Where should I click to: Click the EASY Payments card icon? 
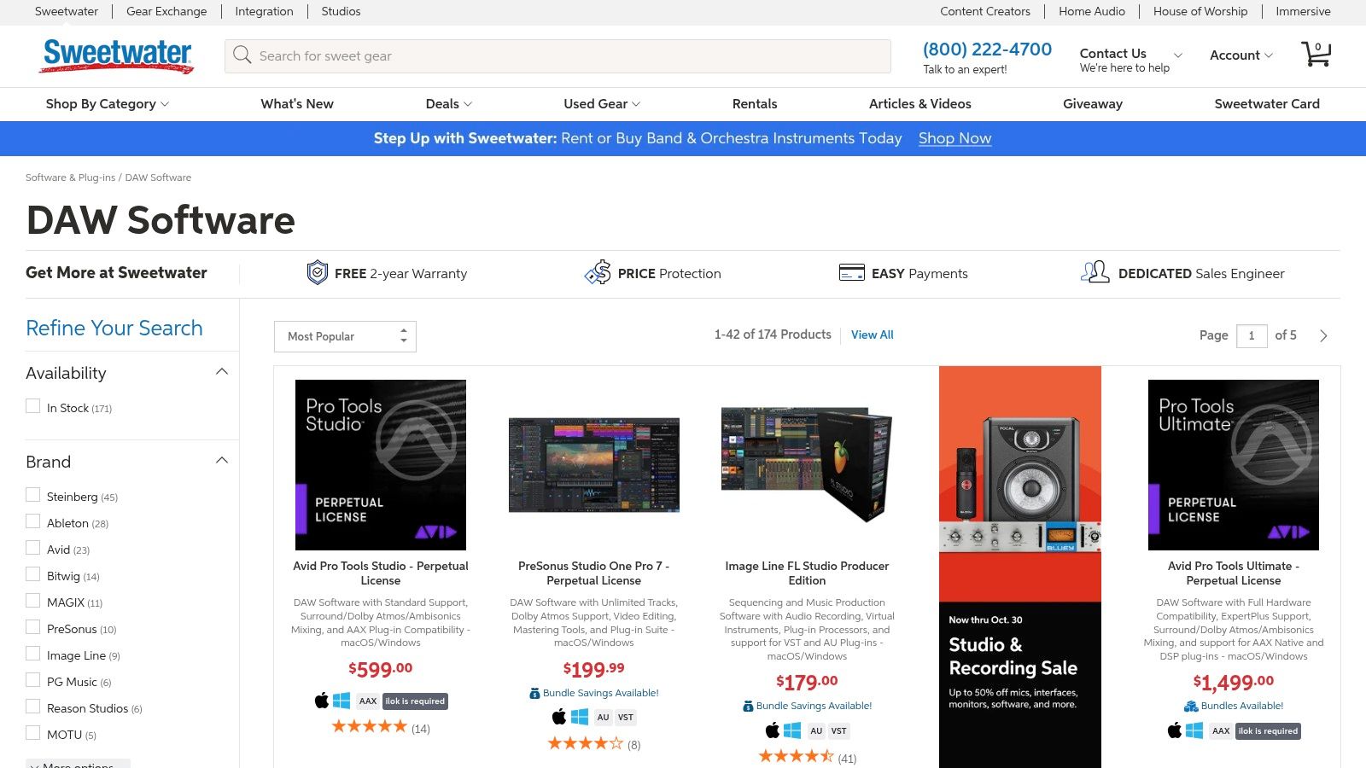[x=851, y=273]
